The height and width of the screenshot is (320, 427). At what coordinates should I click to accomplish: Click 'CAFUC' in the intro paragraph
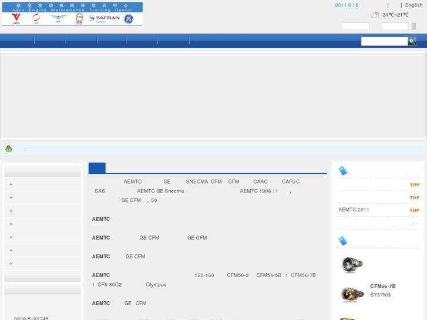click(291, 181)
